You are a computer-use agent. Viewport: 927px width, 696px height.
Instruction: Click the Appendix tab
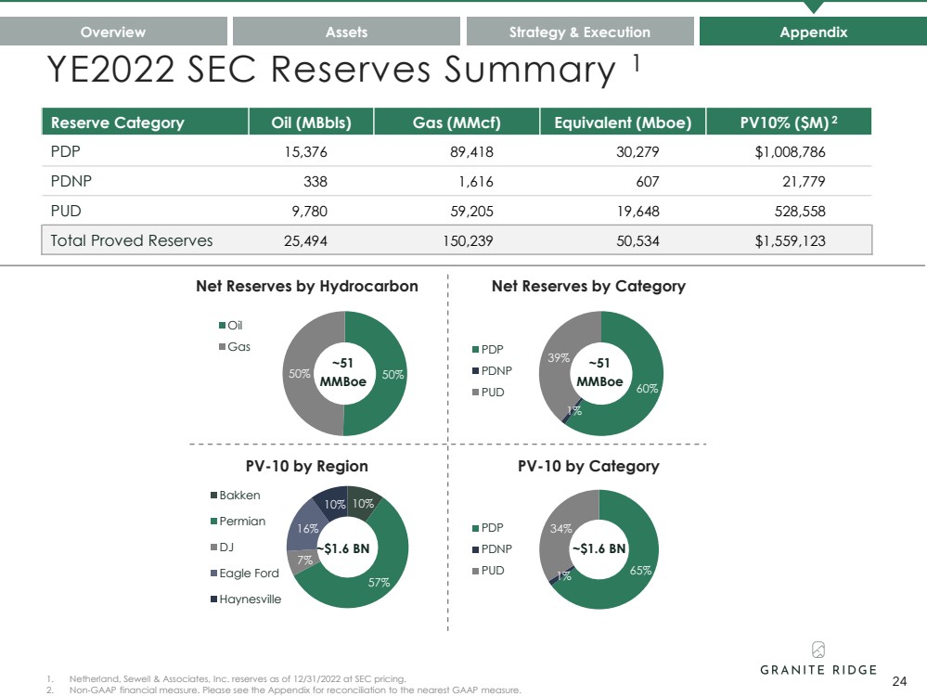click(x=813, y=32)
